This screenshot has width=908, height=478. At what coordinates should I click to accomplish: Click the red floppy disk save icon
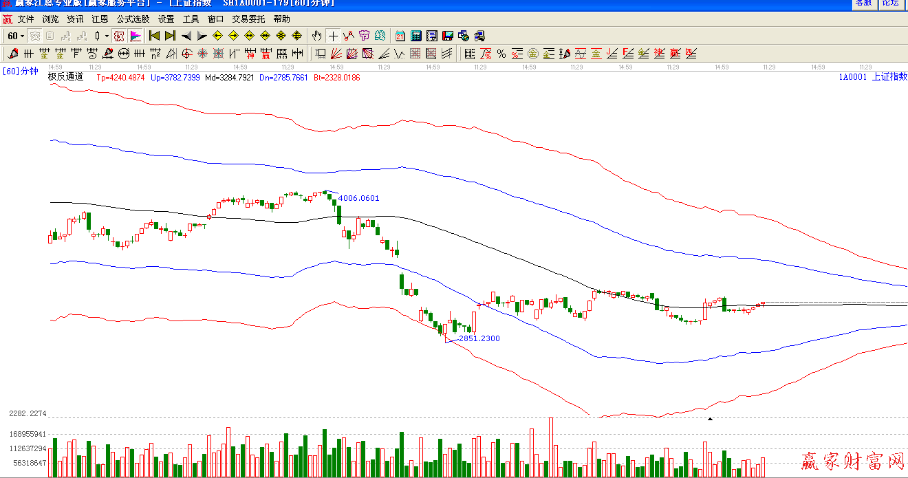tap(447, 36)
